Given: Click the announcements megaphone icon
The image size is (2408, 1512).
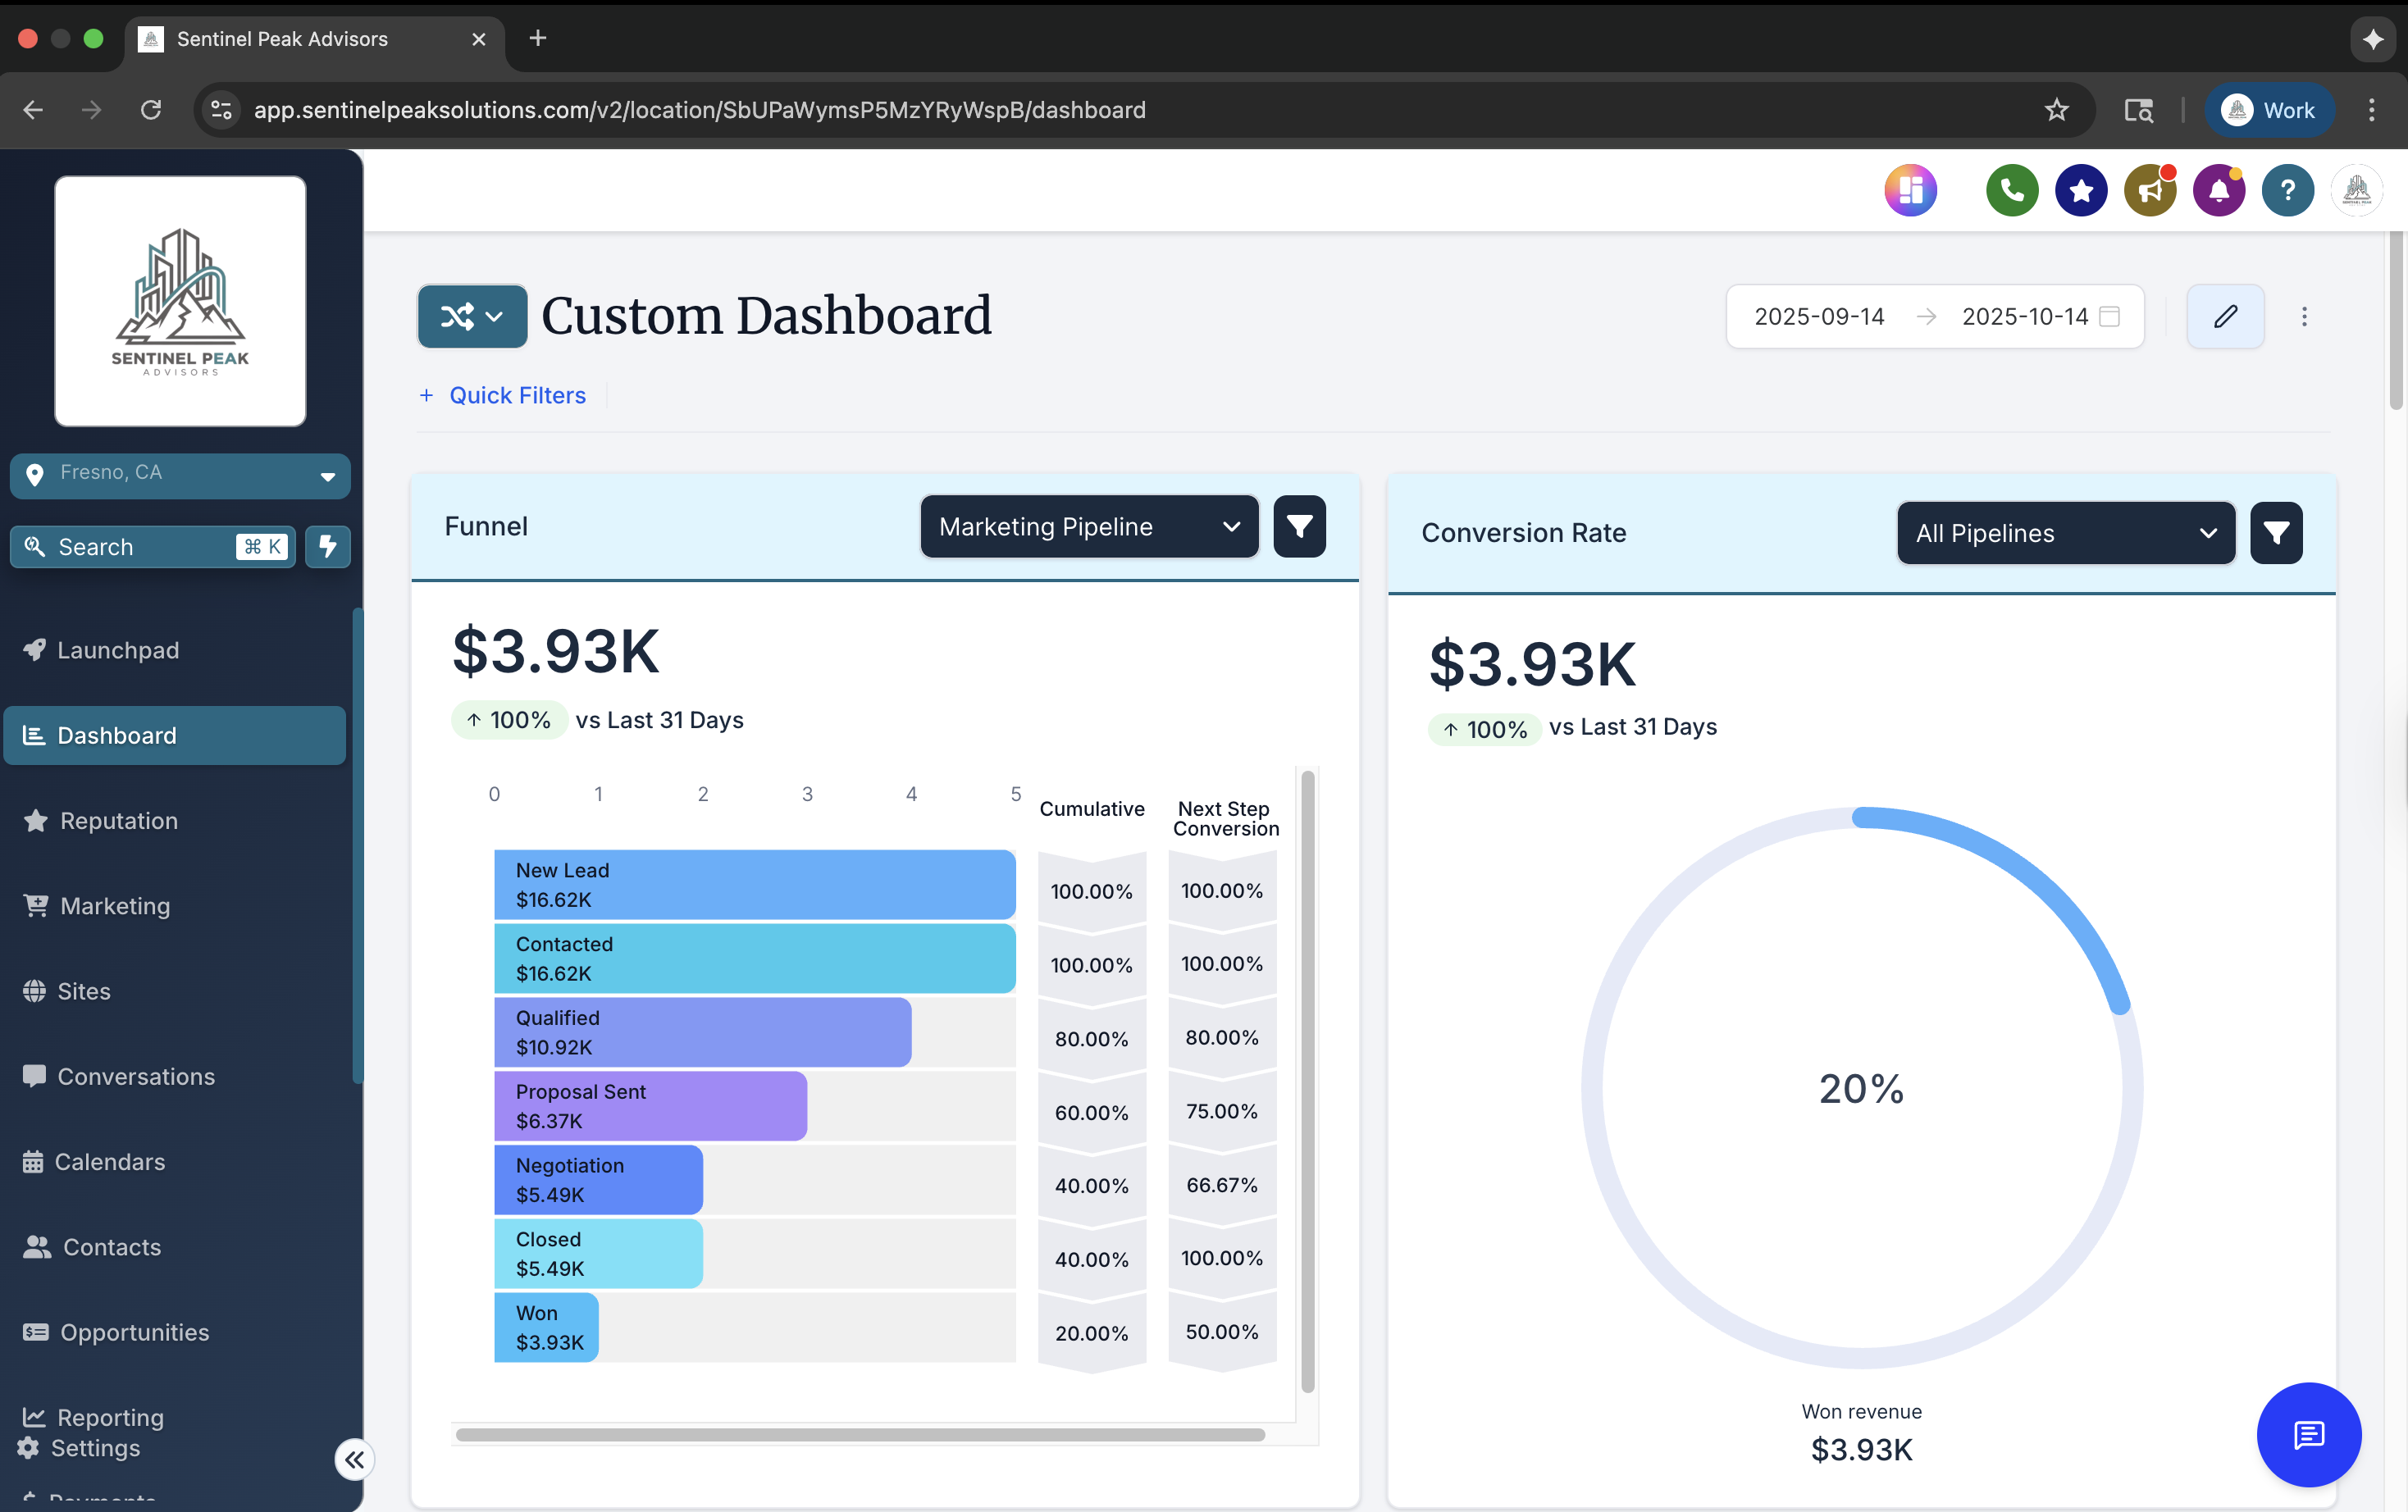Looking at the screenshot, I should tap(2149, 190).
